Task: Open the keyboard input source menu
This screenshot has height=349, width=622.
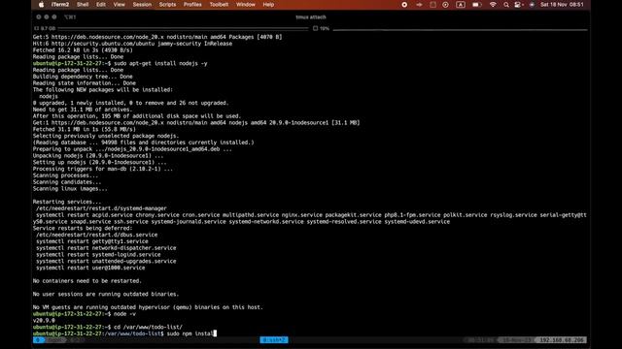Action: pos(460,5)
